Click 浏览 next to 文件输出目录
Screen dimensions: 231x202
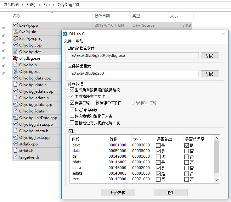point(210,74)
